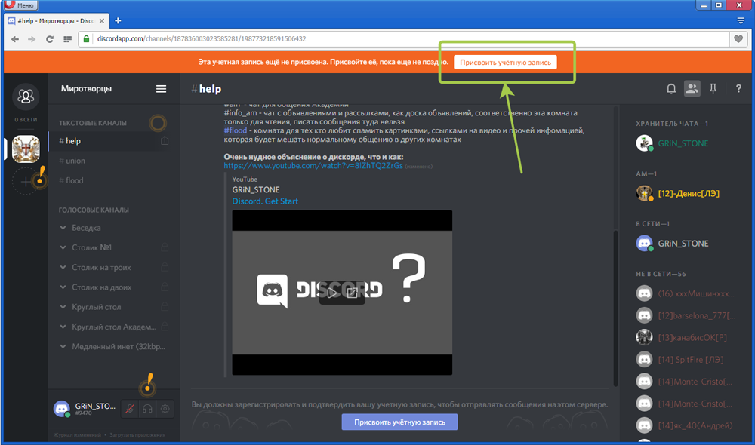
Task: Open the Журнал изменений link
Action: 77,435
